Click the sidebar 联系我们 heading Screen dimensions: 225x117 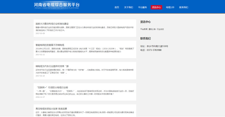click(145, 39)
